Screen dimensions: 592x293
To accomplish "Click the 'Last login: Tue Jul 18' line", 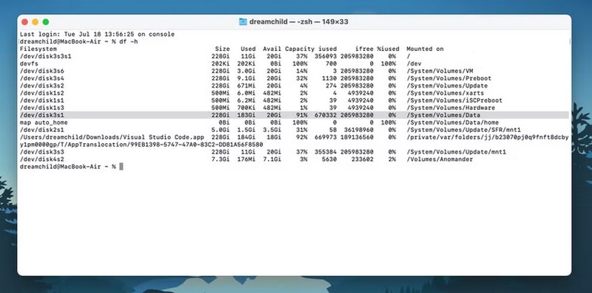I will click(x=97, y=34).
